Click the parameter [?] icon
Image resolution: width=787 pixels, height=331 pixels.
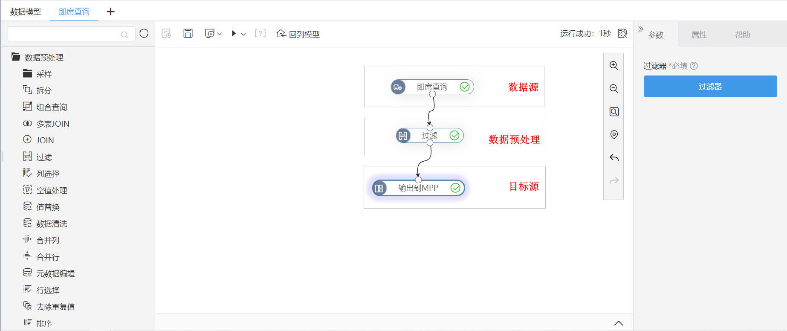tap(260, 33)
